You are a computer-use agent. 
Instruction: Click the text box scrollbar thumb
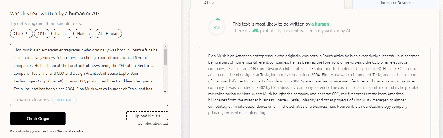(165, 57)
